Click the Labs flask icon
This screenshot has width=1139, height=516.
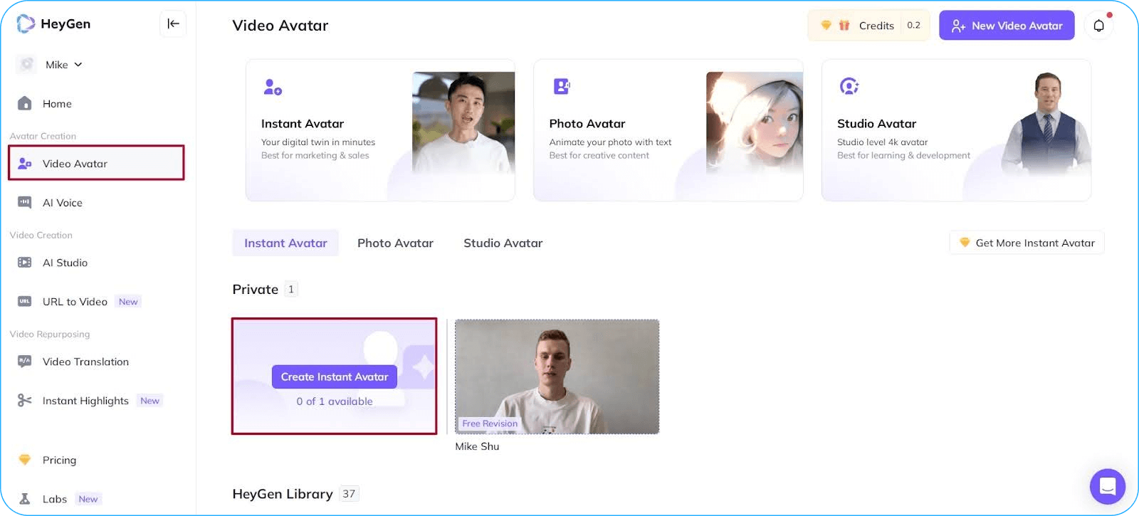coord(25,499)
